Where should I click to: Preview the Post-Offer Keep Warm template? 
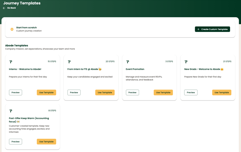(15, 141)
